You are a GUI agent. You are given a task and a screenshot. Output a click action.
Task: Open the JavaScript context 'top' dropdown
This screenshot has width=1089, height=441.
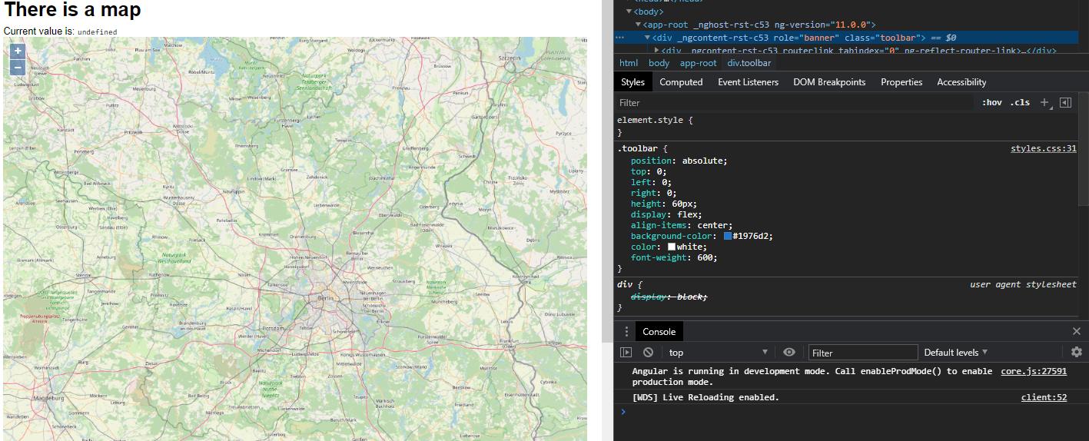(718, 352)
